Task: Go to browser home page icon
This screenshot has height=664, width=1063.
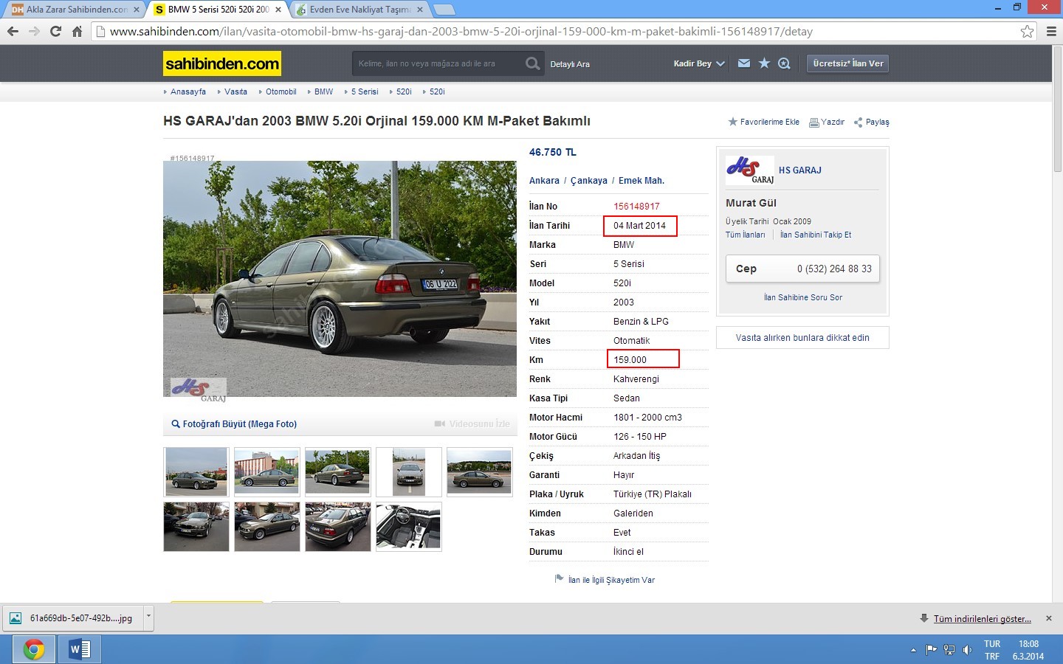Action: click(77, 31)
